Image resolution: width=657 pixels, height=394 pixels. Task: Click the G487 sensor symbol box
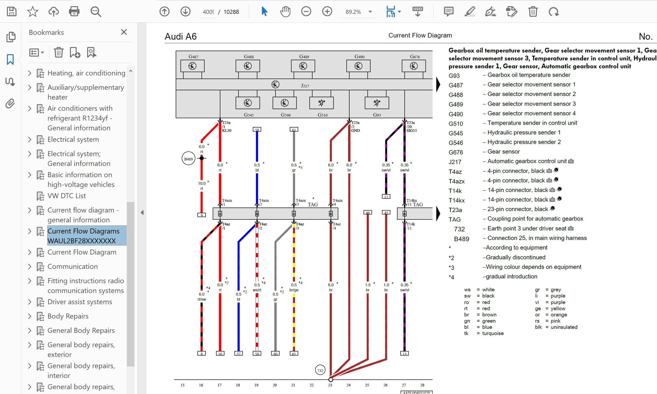(x=192, y=66)
